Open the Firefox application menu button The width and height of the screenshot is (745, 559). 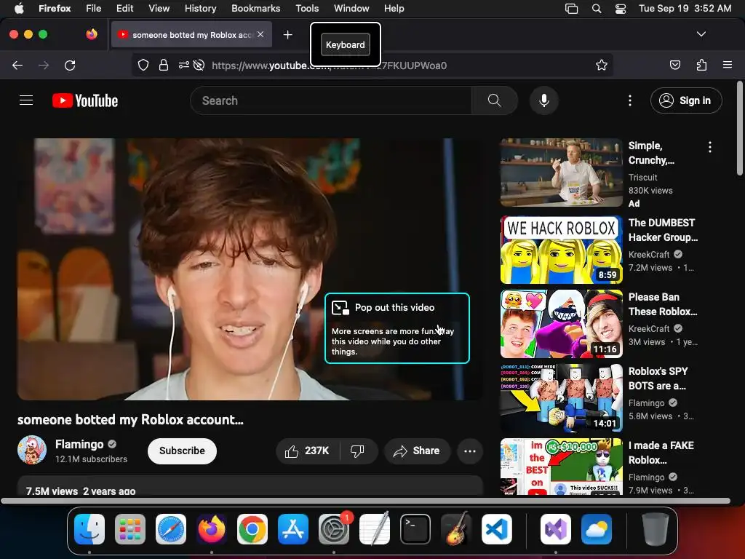728,65
